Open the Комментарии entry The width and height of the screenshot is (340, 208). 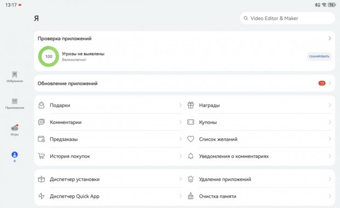point(110,122)
